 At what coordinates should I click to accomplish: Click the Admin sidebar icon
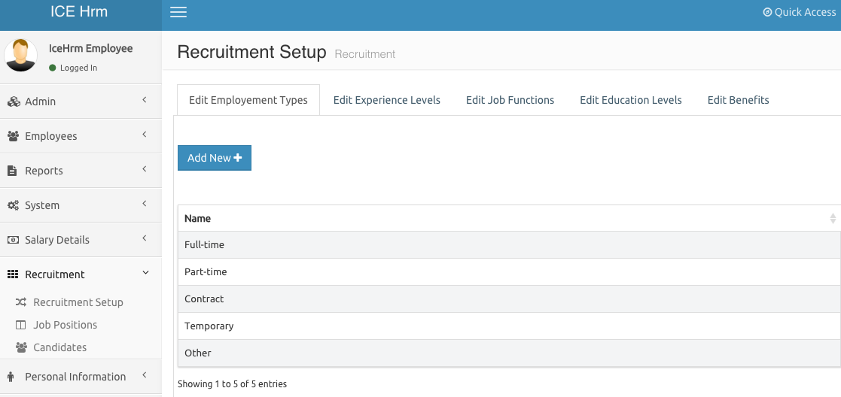(x=13, y=102)
